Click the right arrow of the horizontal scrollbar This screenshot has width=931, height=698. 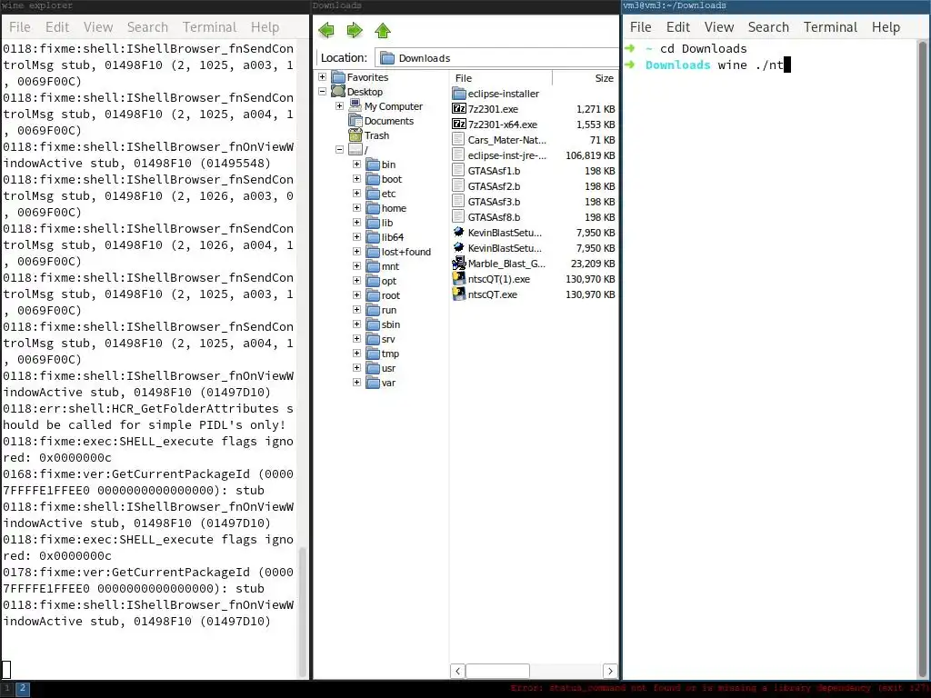[610, 671]
